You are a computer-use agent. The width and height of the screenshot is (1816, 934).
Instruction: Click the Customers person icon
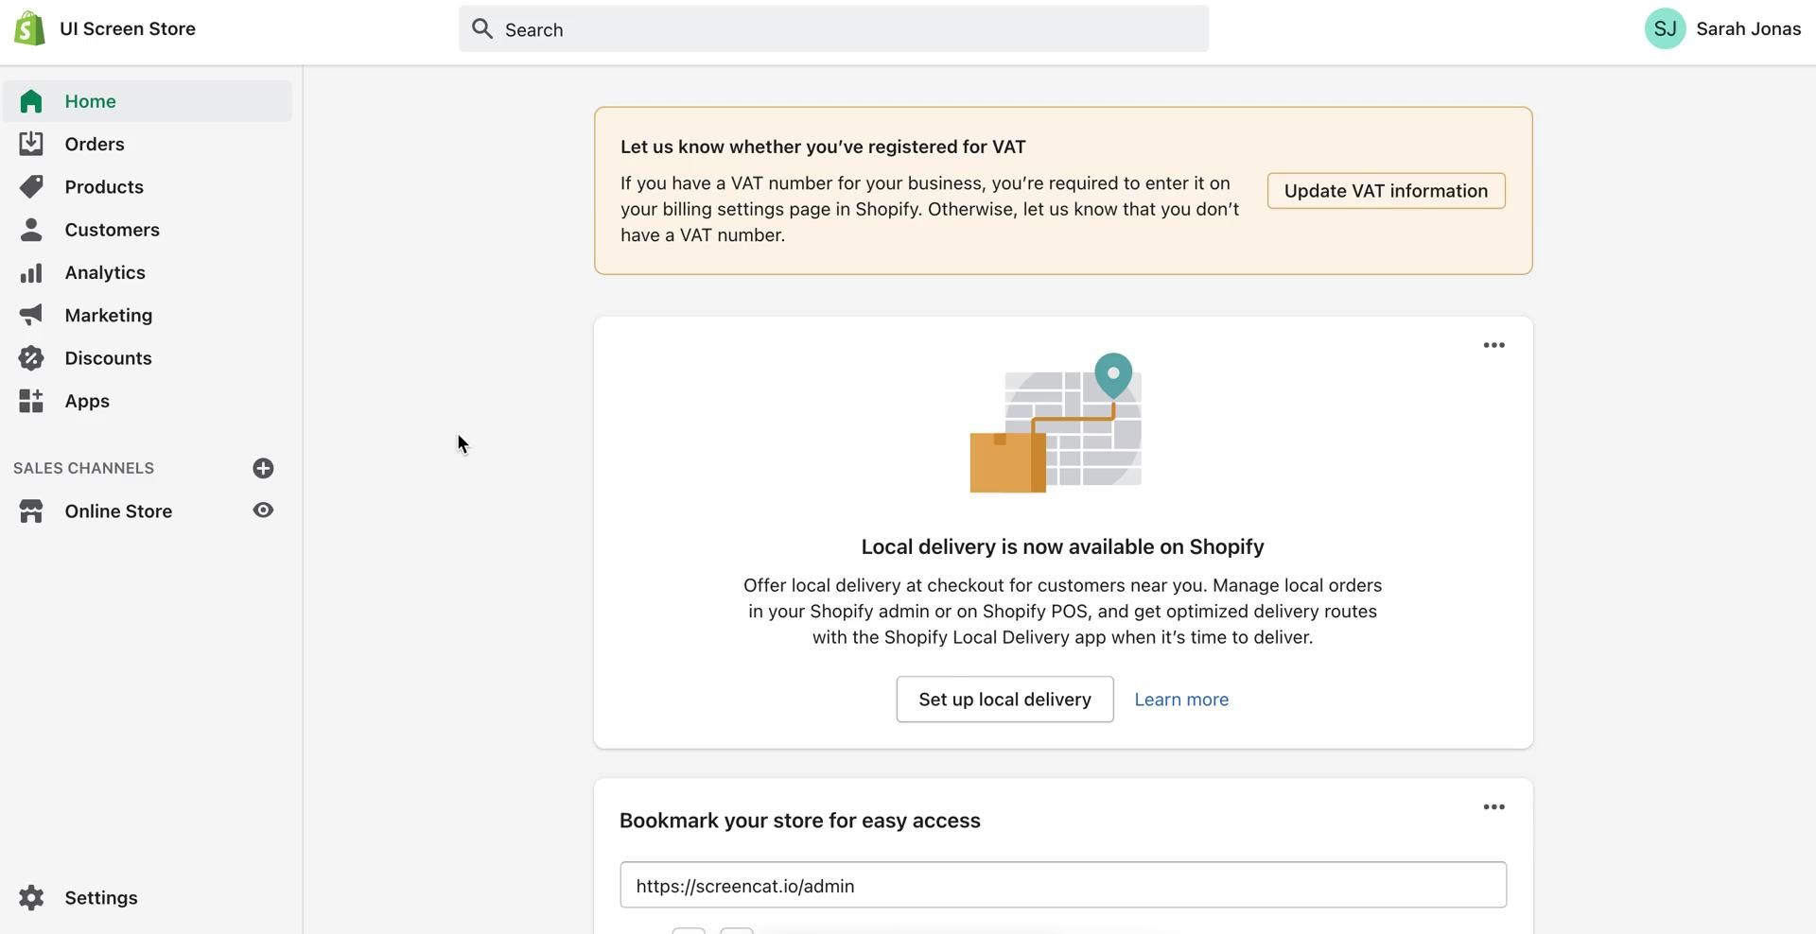(31, 230)
